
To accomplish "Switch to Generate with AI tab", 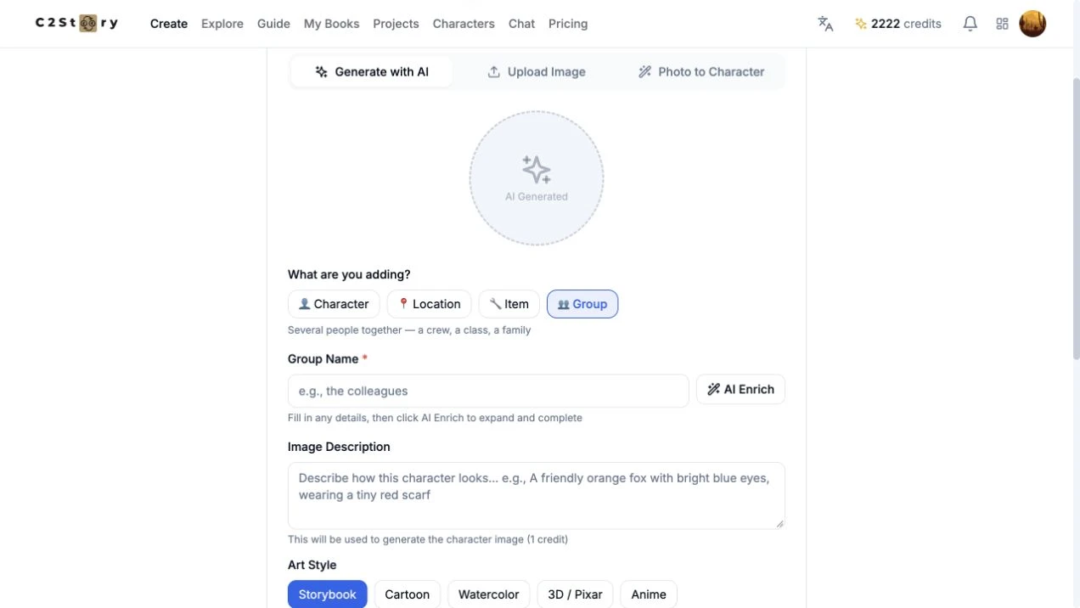I will coord(372,72).
